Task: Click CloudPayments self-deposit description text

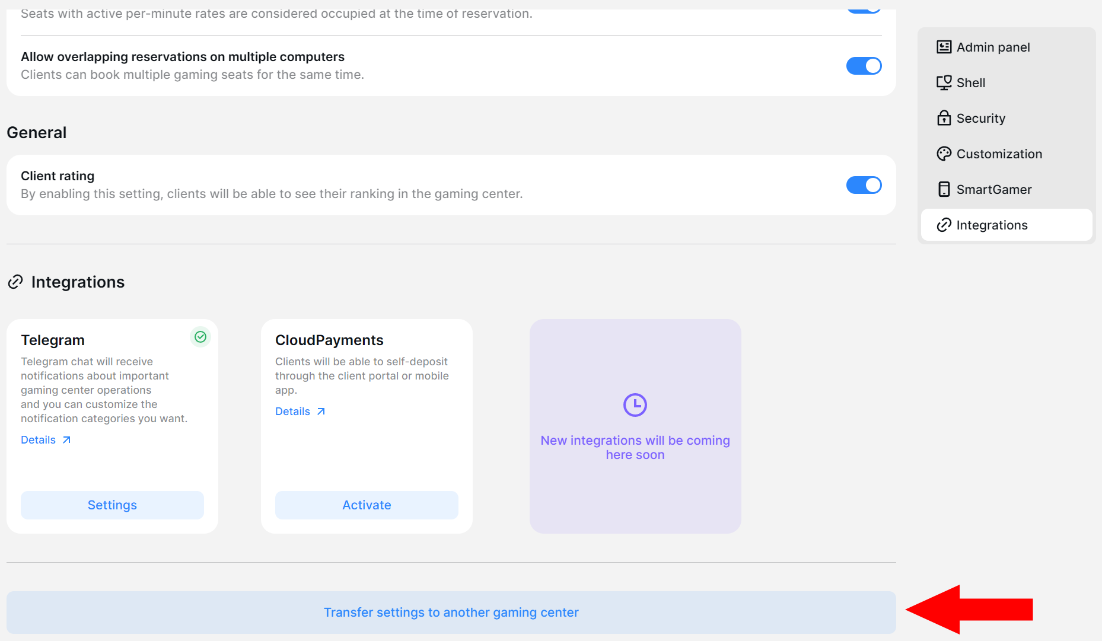Action: coord(362,376)
